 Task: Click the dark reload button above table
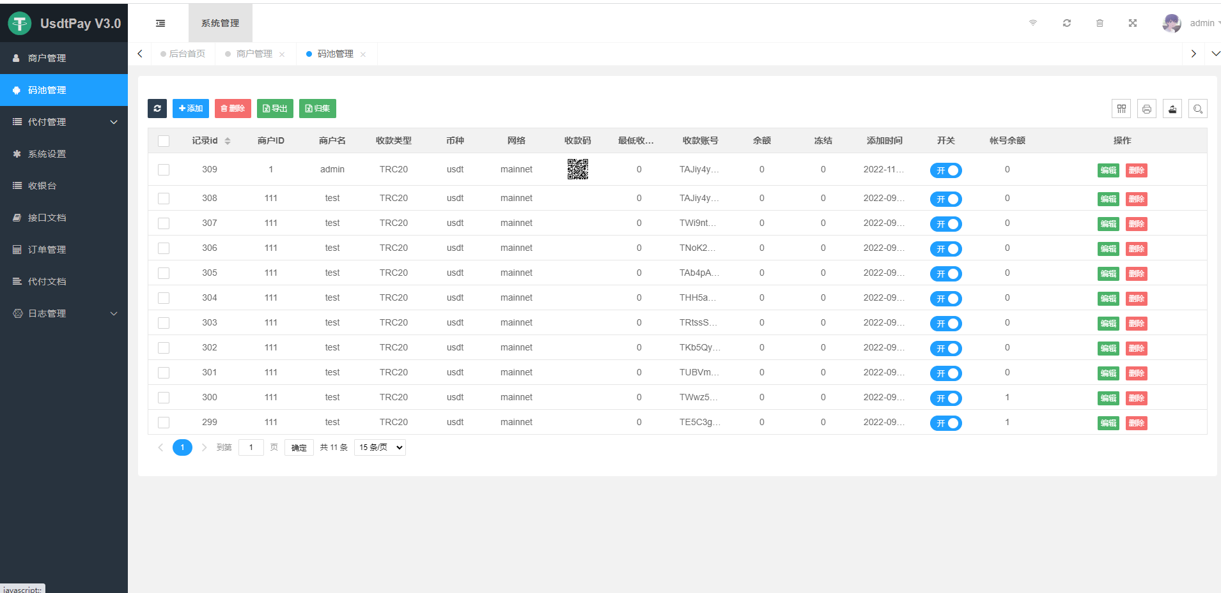157,109
